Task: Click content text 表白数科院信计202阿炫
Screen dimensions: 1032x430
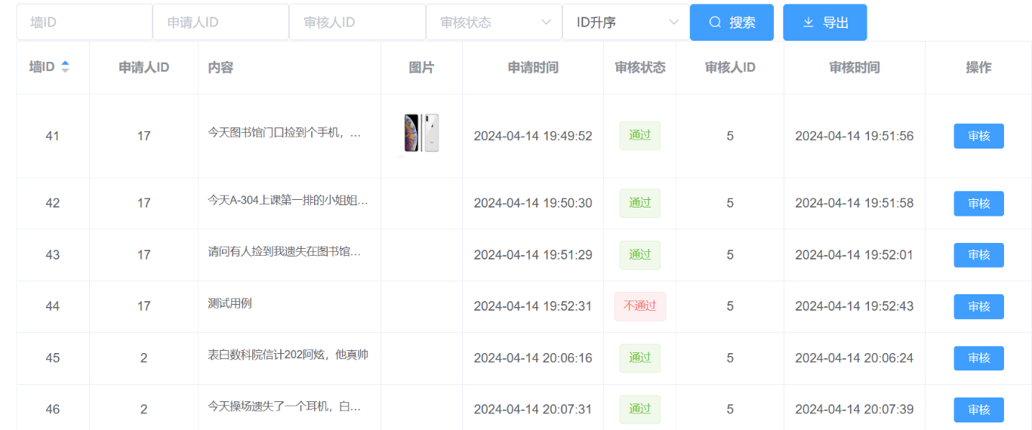Action: pyautogui.click(x=288, y=355)
